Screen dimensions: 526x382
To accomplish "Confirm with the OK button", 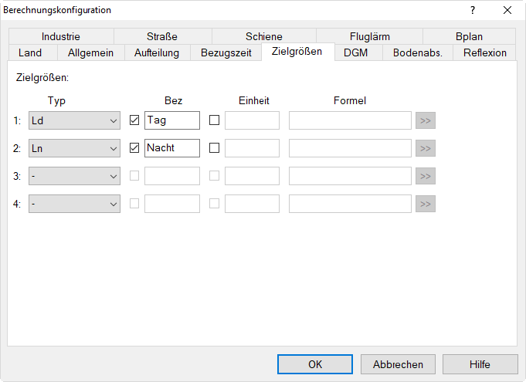I will coord(315,364).
